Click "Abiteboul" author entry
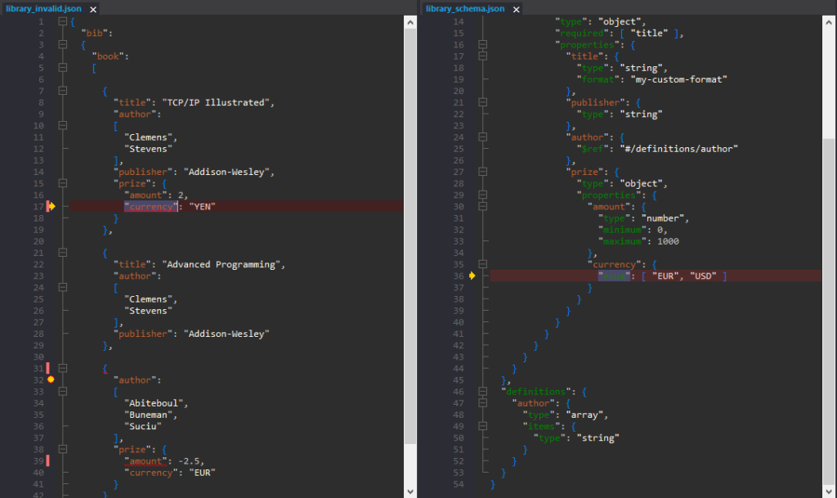 (x=154, y=403)
